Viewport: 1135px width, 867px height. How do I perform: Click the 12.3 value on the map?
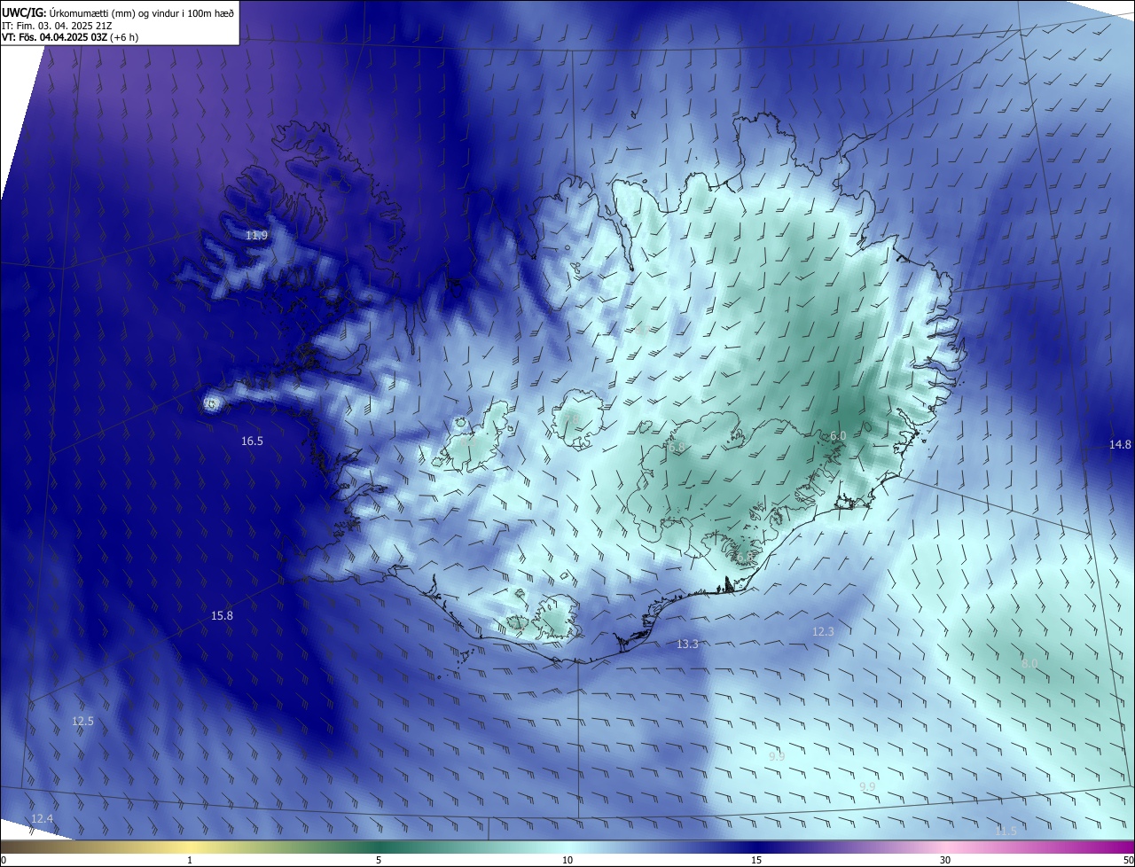click(x=823, y=632)
